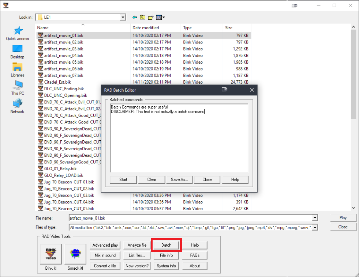This screenshot has width=359, height=277.
Task: Select artifact_movie_05.bik in the list
Action: click(x=64, y=62)
